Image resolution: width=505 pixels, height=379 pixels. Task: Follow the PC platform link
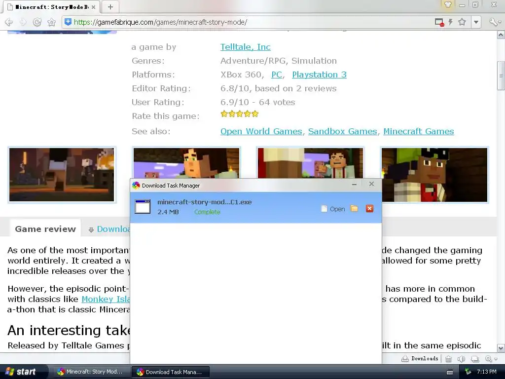(x=277, y=75)
